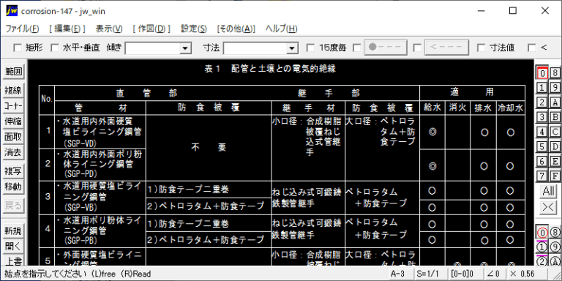Select layer group 9 (circled)

click(555, 247)
